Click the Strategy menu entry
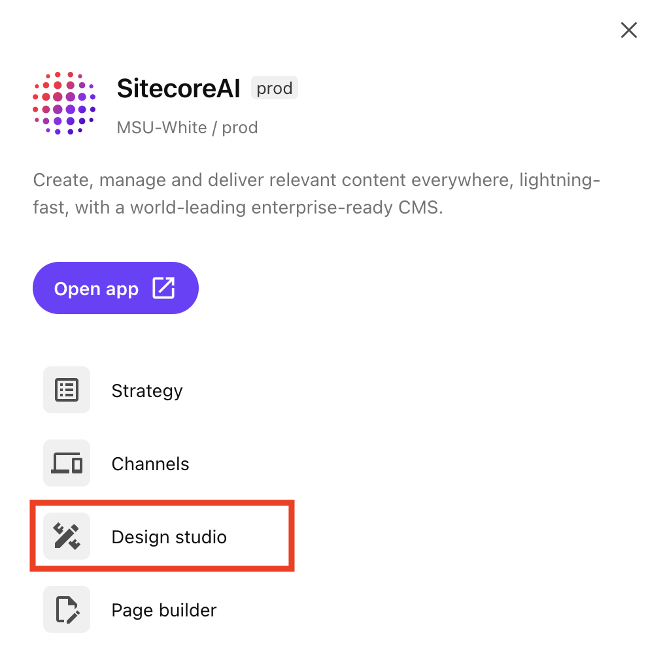663x653 pixels. coord(146,390)
